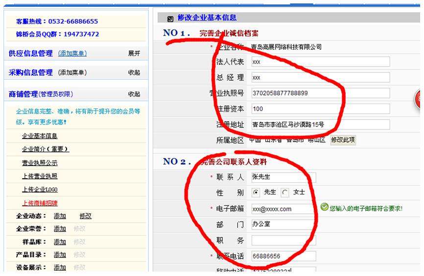Focus the 电子邮箱 input field

coord(282,209)
